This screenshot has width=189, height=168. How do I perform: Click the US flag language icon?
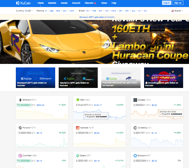pyautogui.click(x=173, y=11)
